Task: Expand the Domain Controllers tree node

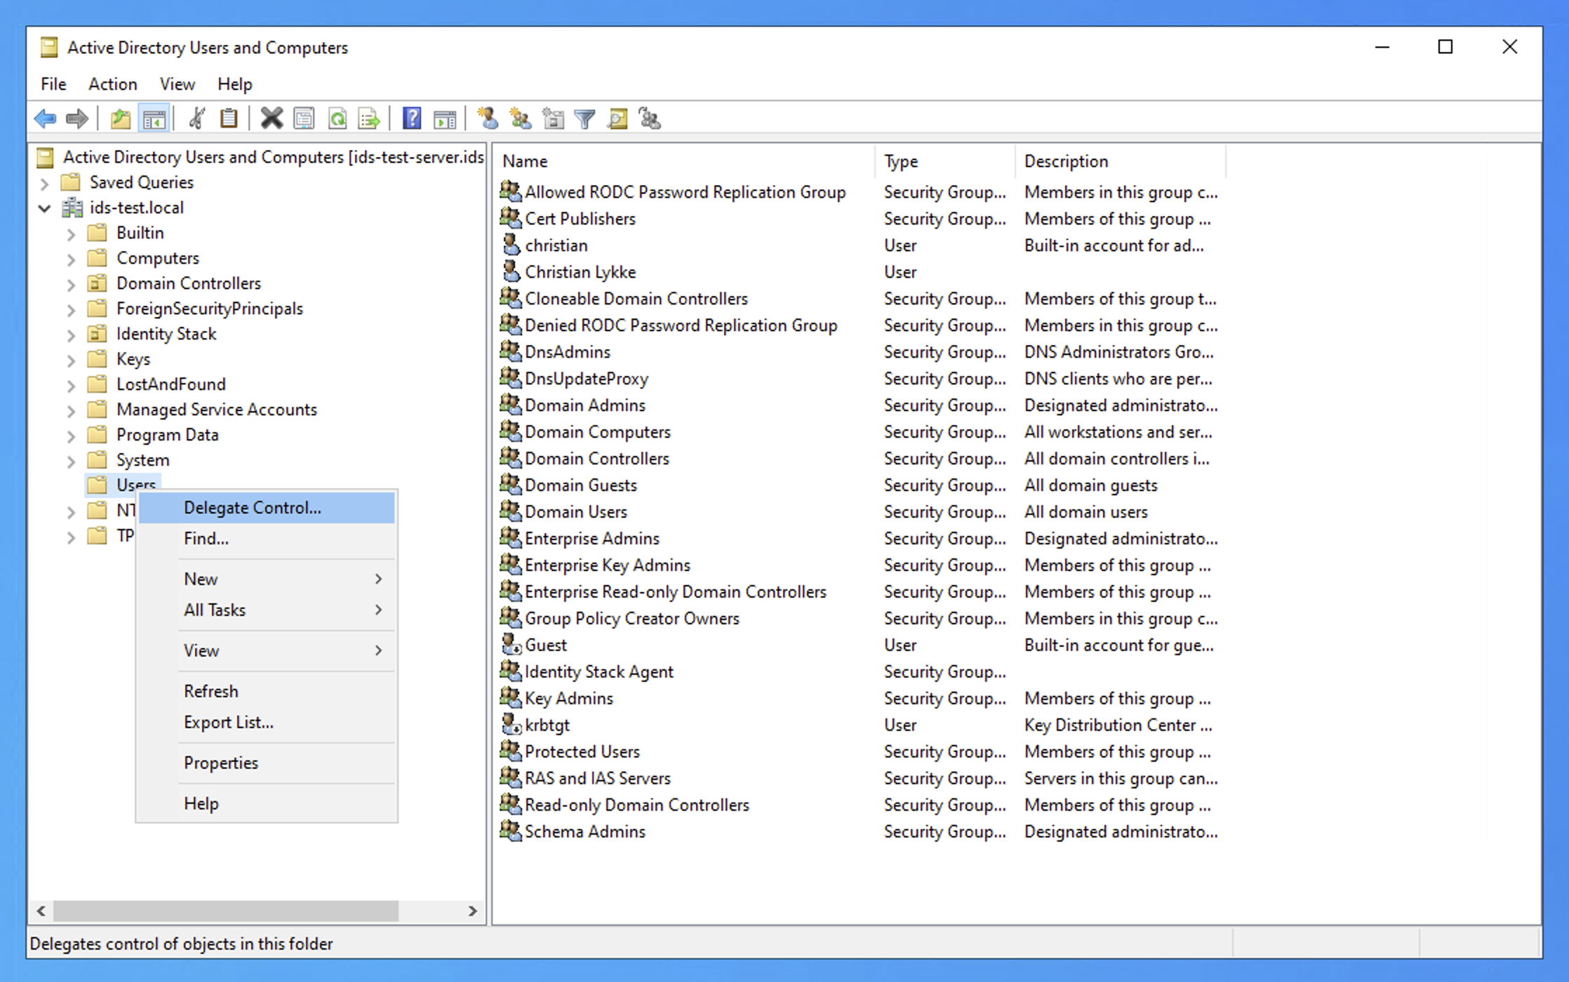Action: click(71, 284)
